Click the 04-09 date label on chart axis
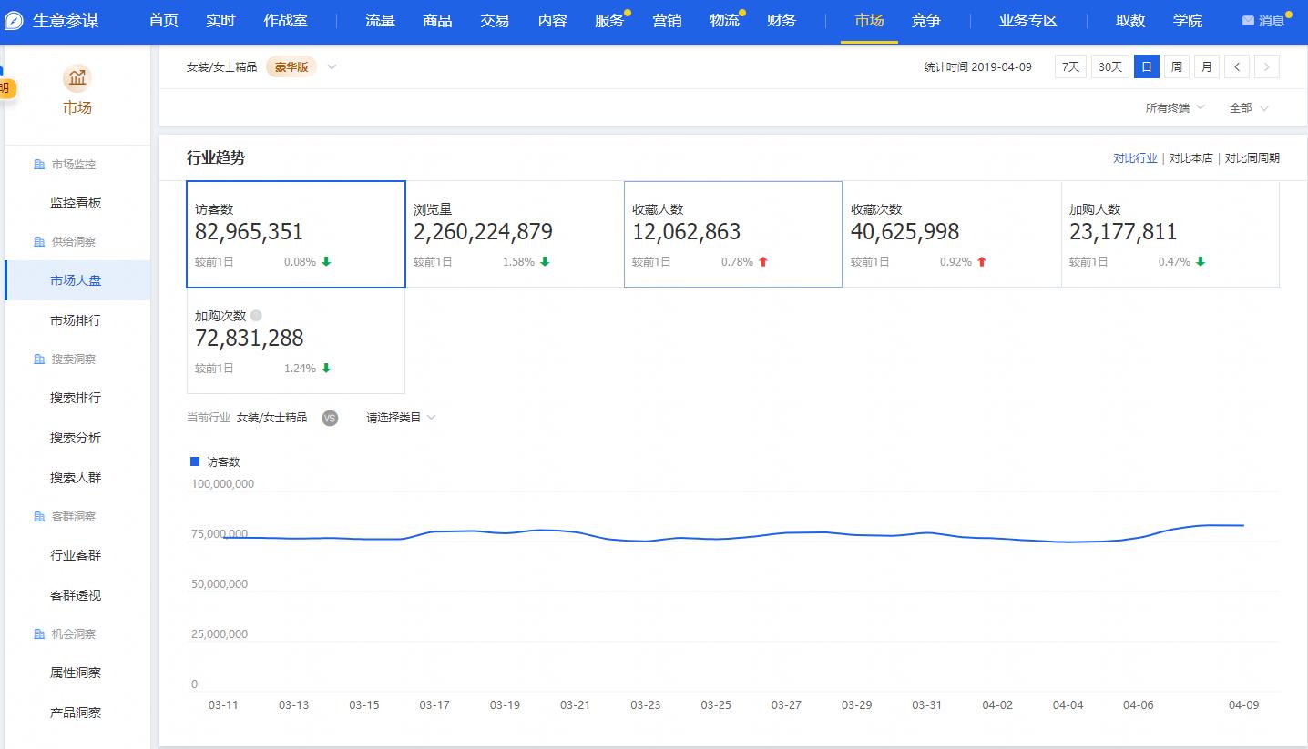 pyautogui.click(x=1243, y=705)
